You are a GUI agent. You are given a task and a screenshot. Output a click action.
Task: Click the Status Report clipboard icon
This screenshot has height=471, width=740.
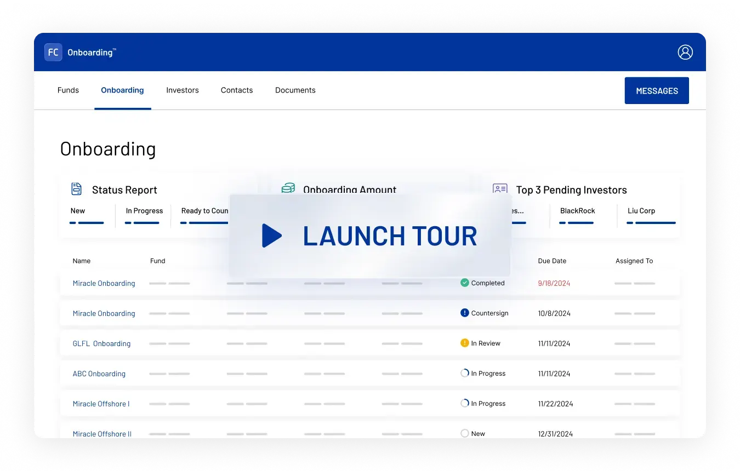coord(76,188)
